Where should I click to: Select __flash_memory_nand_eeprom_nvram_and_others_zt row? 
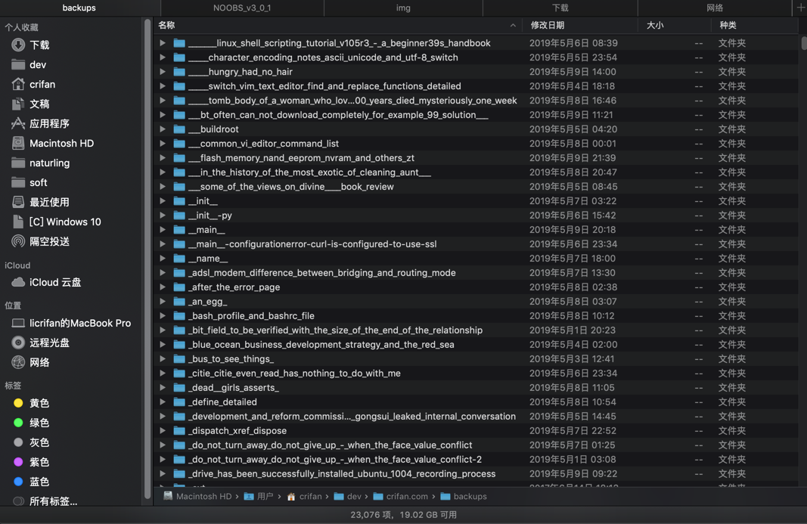click(476, 158)
